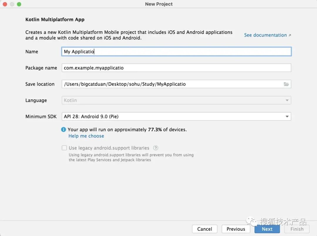The image size is (317, 236).
Task: Click the Language label
Action: pyautogui.click(x=36, y=100)
